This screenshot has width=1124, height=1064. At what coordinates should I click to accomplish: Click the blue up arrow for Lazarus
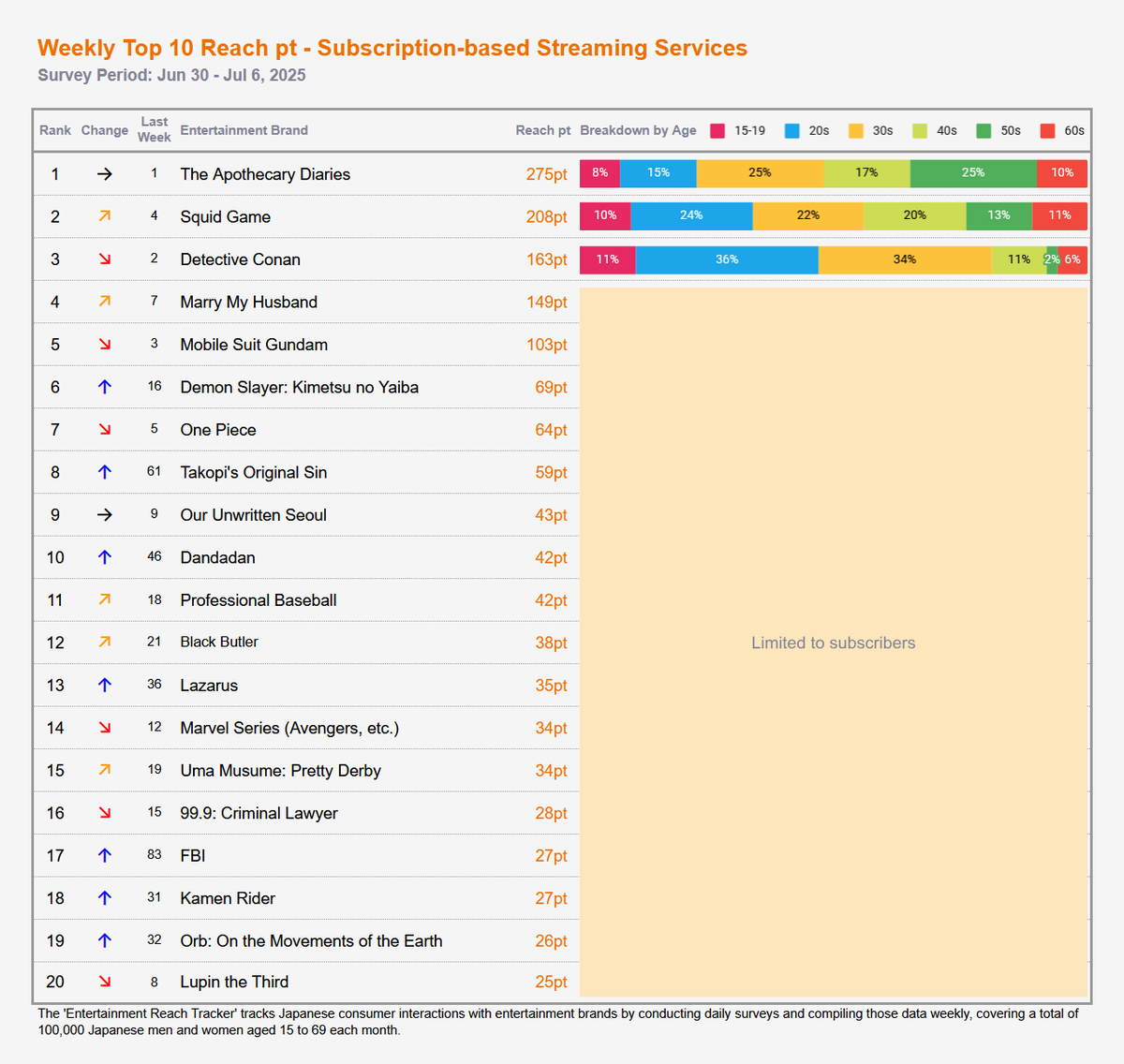pyautogui.click(x=105, y=686)
